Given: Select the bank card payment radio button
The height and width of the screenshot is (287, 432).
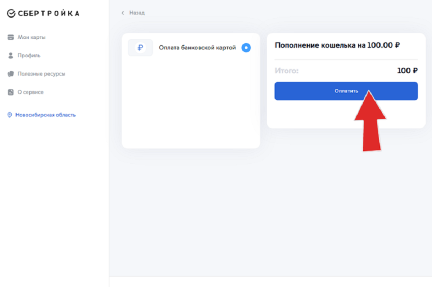Looking at the screenshot, I should click(x=246, y=48).
